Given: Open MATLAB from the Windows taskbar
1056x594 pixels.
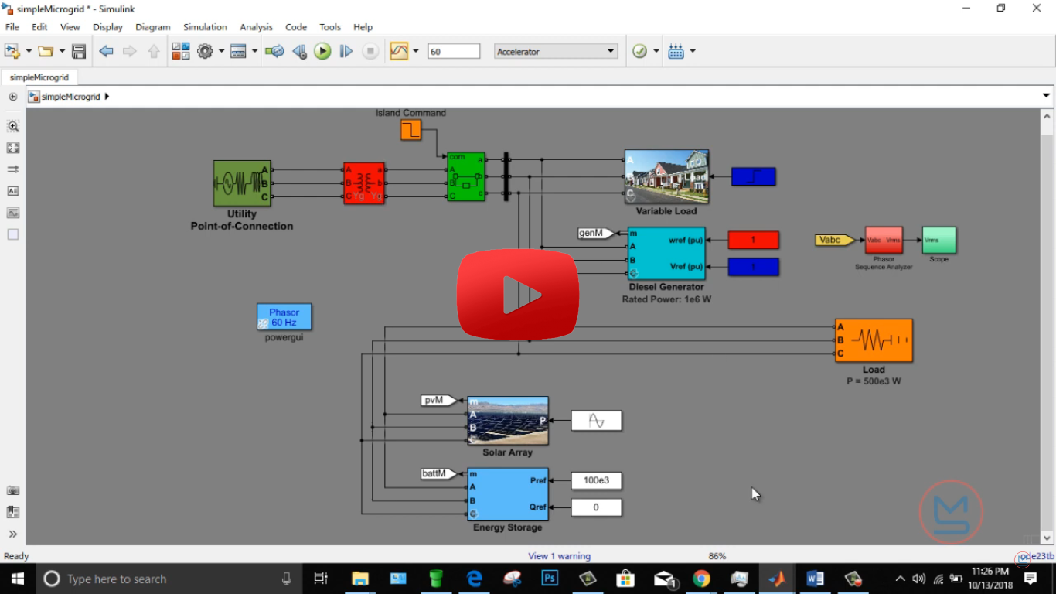Looking at the screenshot, I should coord(776,579).
